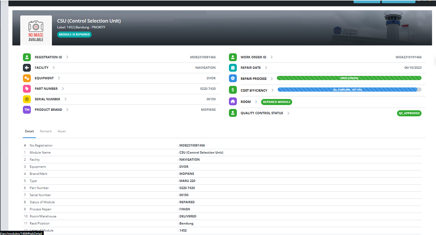Viewport: 436px width, 235px height.
Task: Click the DELIVERED Room/Warehouse value
Action: (x=188, y=216)
